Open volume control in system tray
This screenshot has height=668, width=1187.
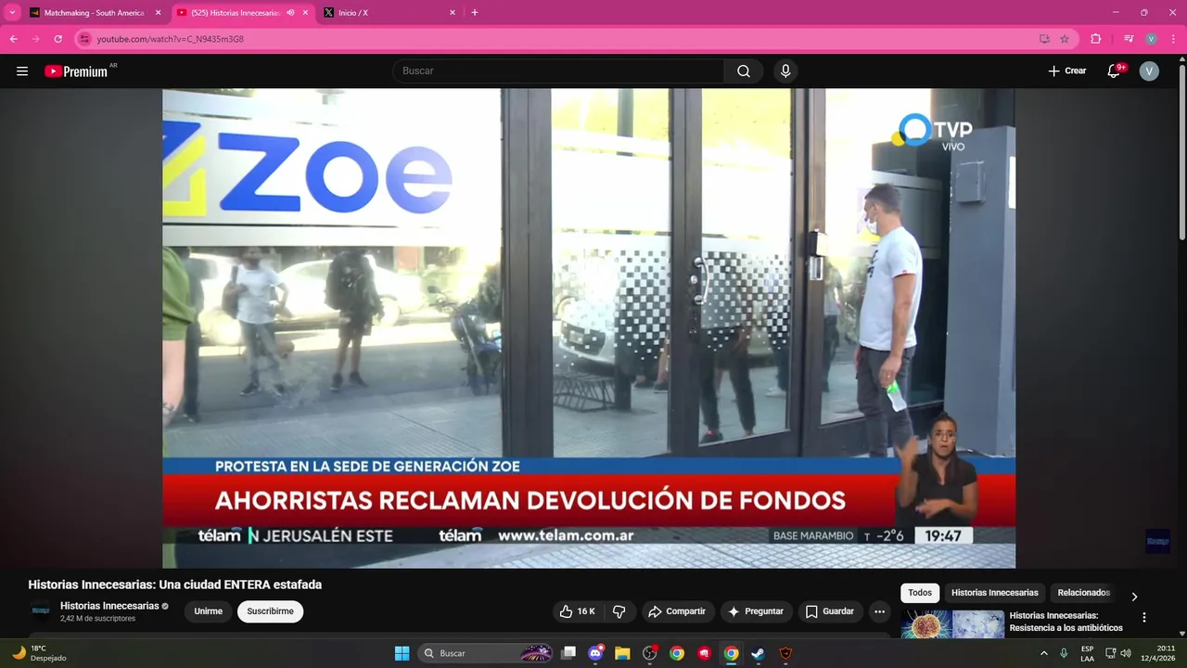pos(1126,653)
